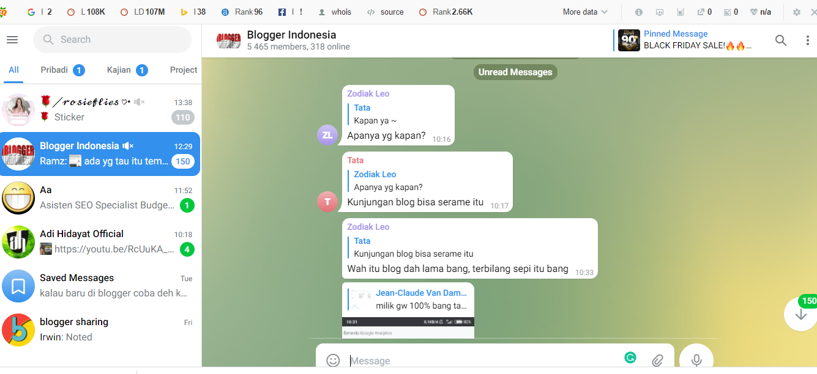
Task: Switch to the Pribadi folder tab
Action: click(x=62, y=70)
